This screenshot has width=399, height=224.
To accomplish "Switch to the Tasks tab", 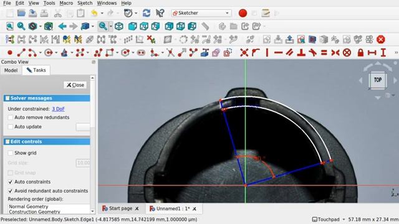I will (36, 70).
